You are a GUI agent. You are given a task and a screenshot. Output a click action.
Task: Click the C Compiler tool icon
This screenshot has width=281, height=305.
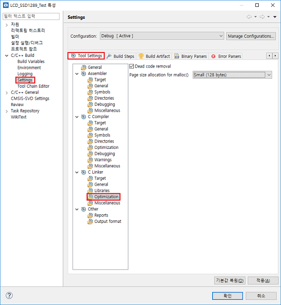coord(84,117)
